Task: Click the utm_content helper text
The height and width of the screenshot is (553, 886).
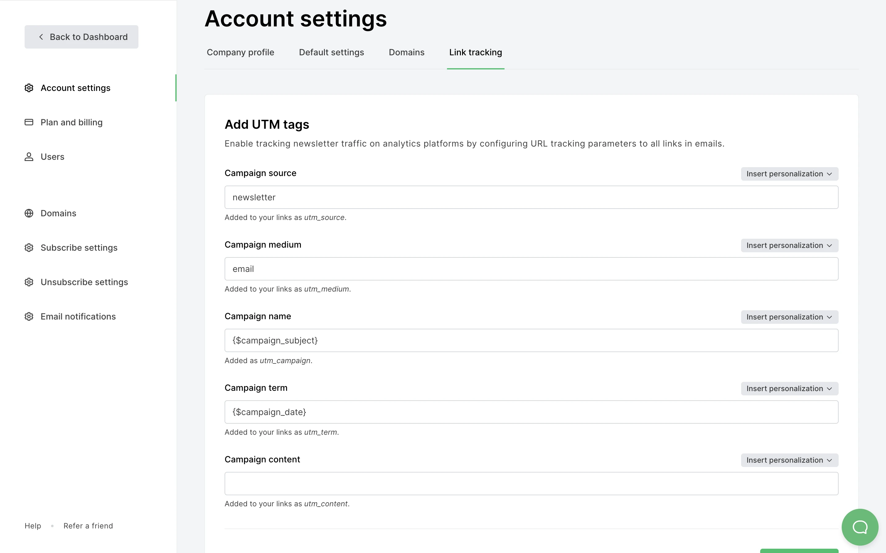Action: coord(287,504)
